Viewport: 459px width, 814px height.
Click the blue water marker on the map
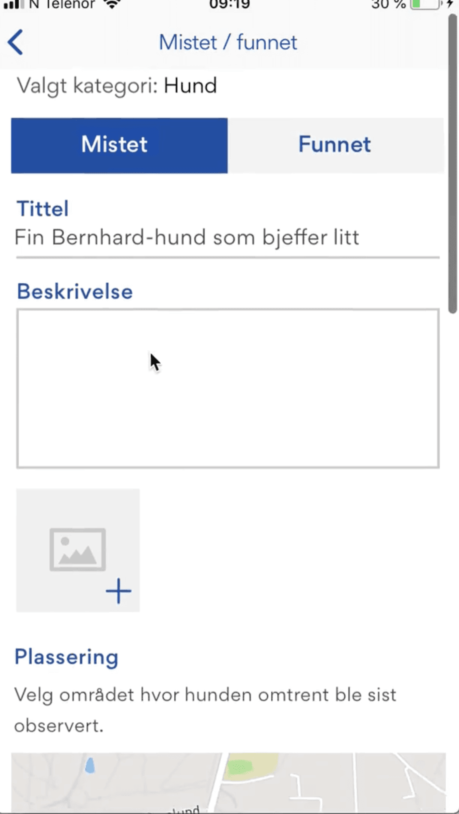pos(90,765)
